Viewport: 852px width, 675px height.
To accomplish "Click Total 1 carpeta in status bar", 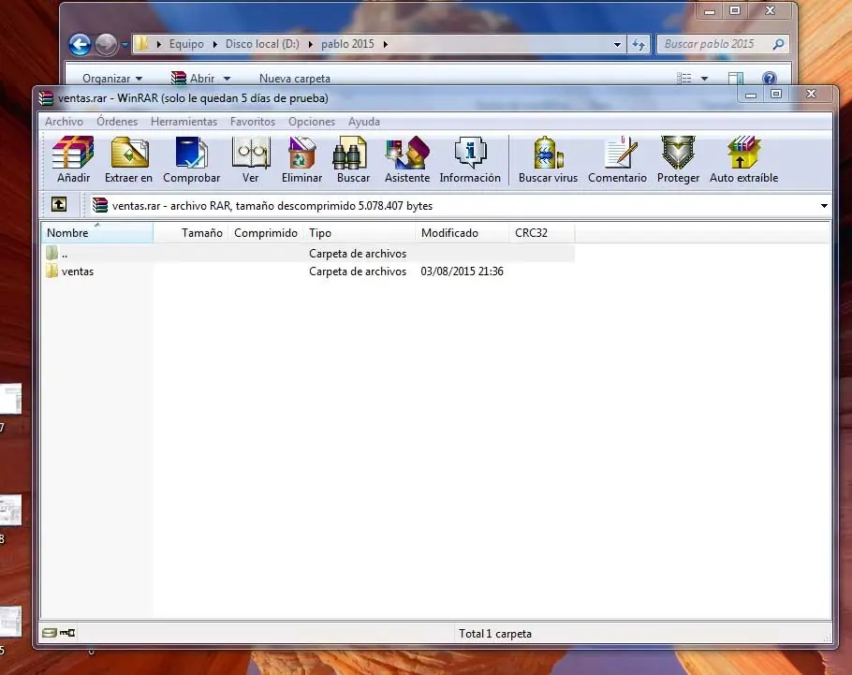I will click(x=495, y=634).
